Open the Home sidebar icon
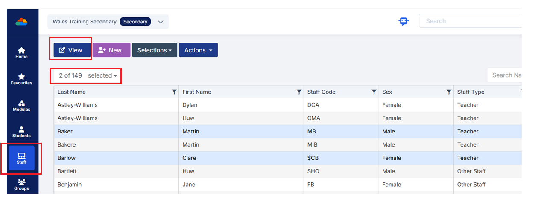541x205 pixels. pyautogui.click(x=21, y=53)
